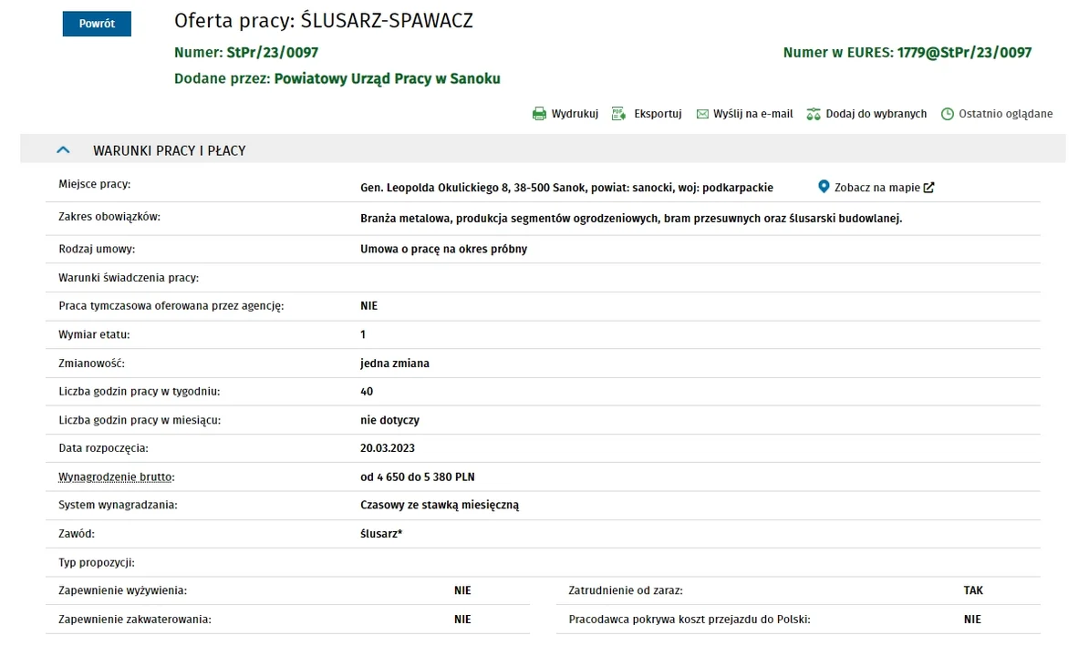Click Wyślij na e-mail link text

coord(752,114)
